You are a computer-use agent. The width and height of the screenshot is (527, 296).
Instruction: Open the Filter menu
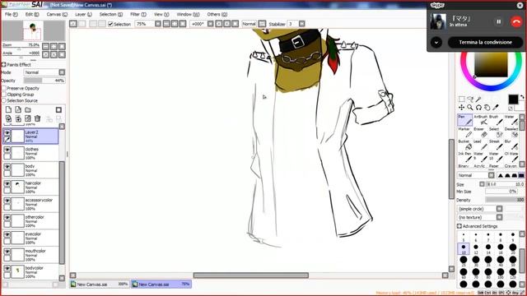click(x=138, y=15)
